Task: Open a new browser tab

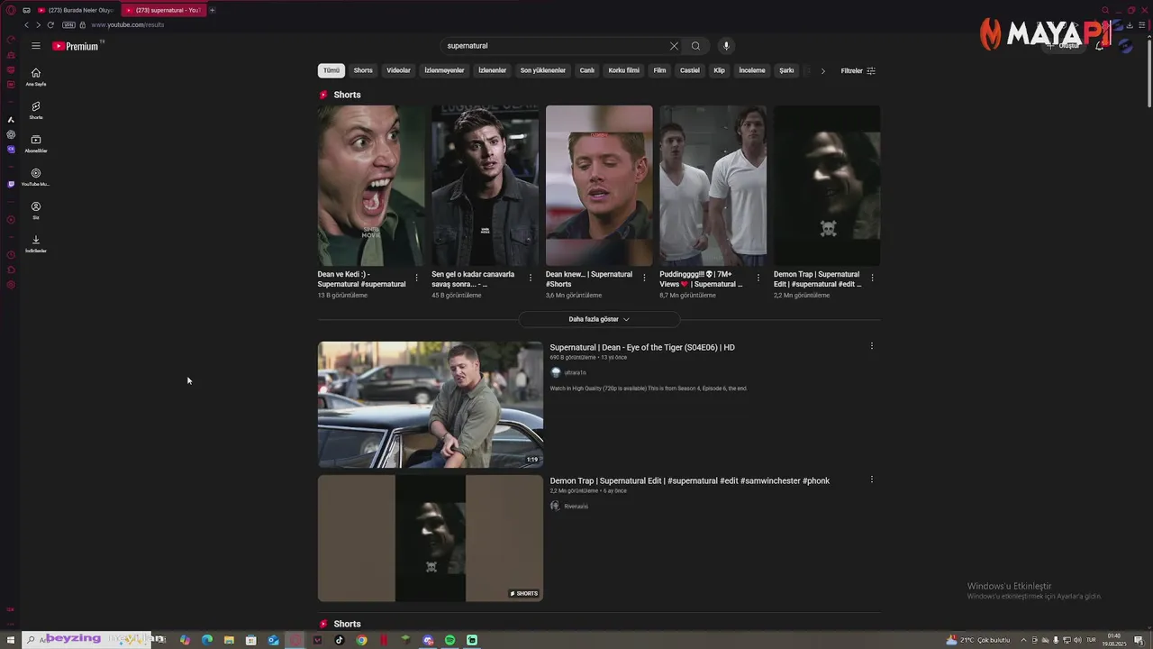Action: [213, 10]
